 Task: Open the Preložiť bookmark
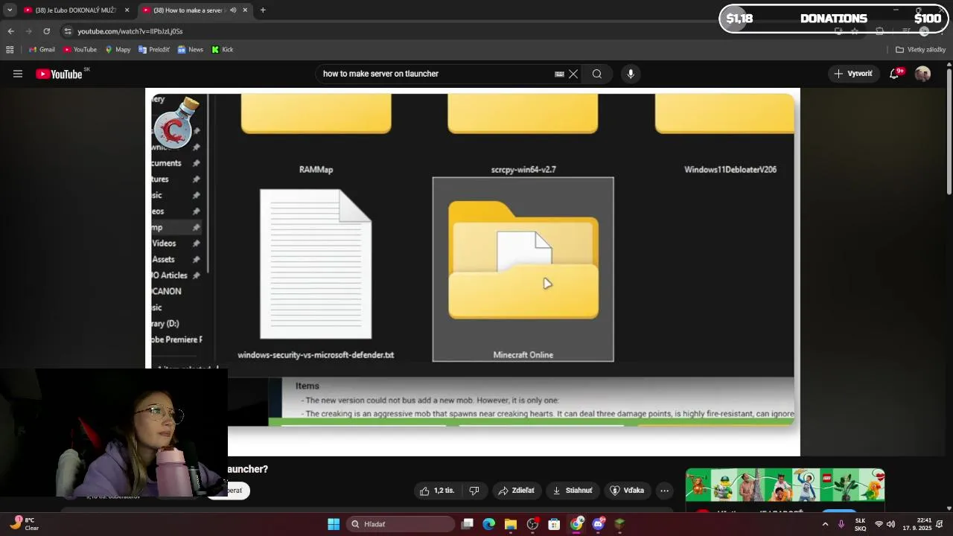[x=154, y=50]
